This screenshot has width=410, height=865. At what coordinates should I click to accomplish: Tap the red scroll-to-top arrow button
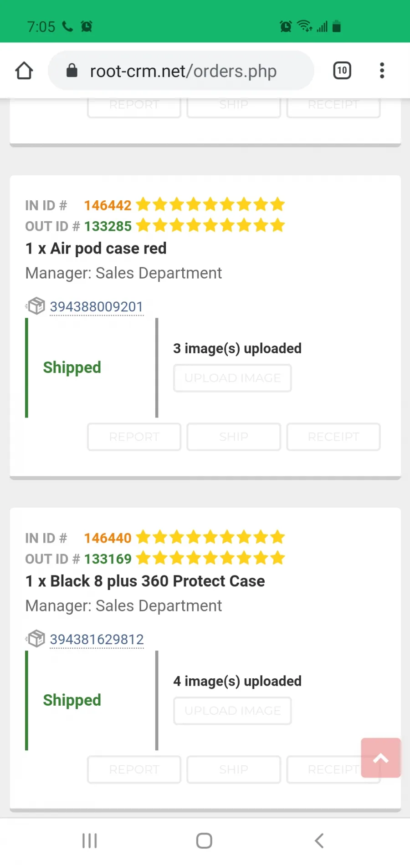tap(381, 758)
